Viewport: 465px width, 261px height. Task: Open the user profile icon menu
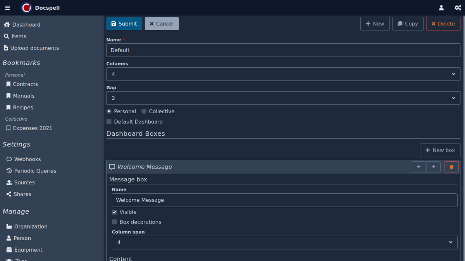441,8
